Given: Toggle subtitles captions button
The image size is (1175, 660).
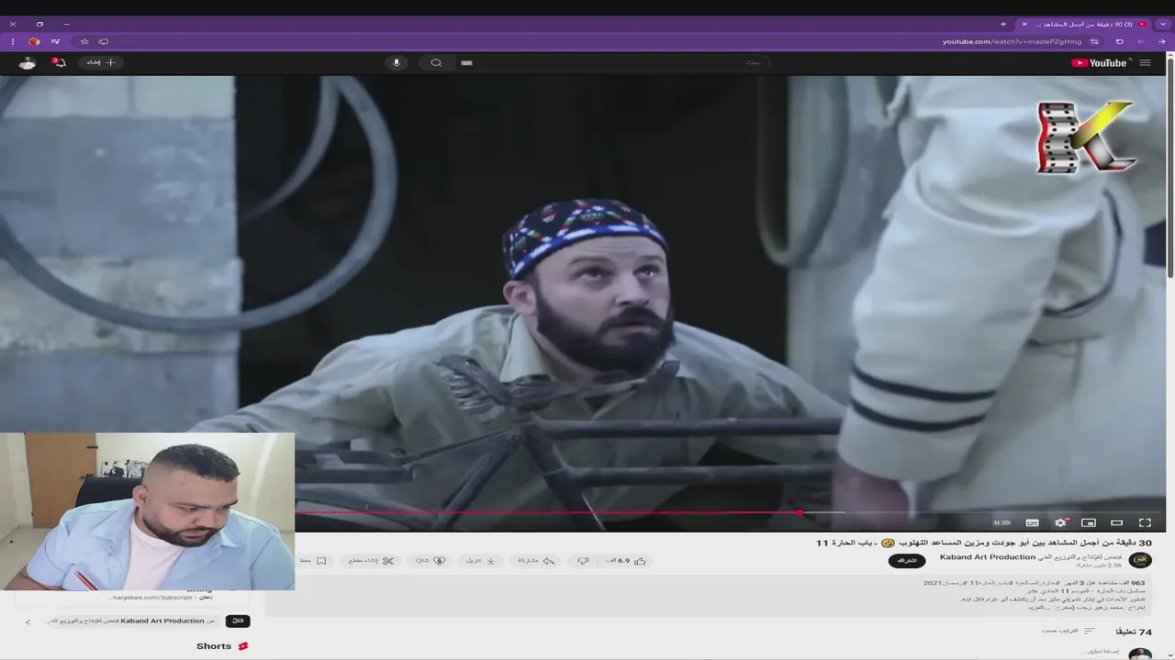Looking at the screenshot, I should [x=1032, y=522].
